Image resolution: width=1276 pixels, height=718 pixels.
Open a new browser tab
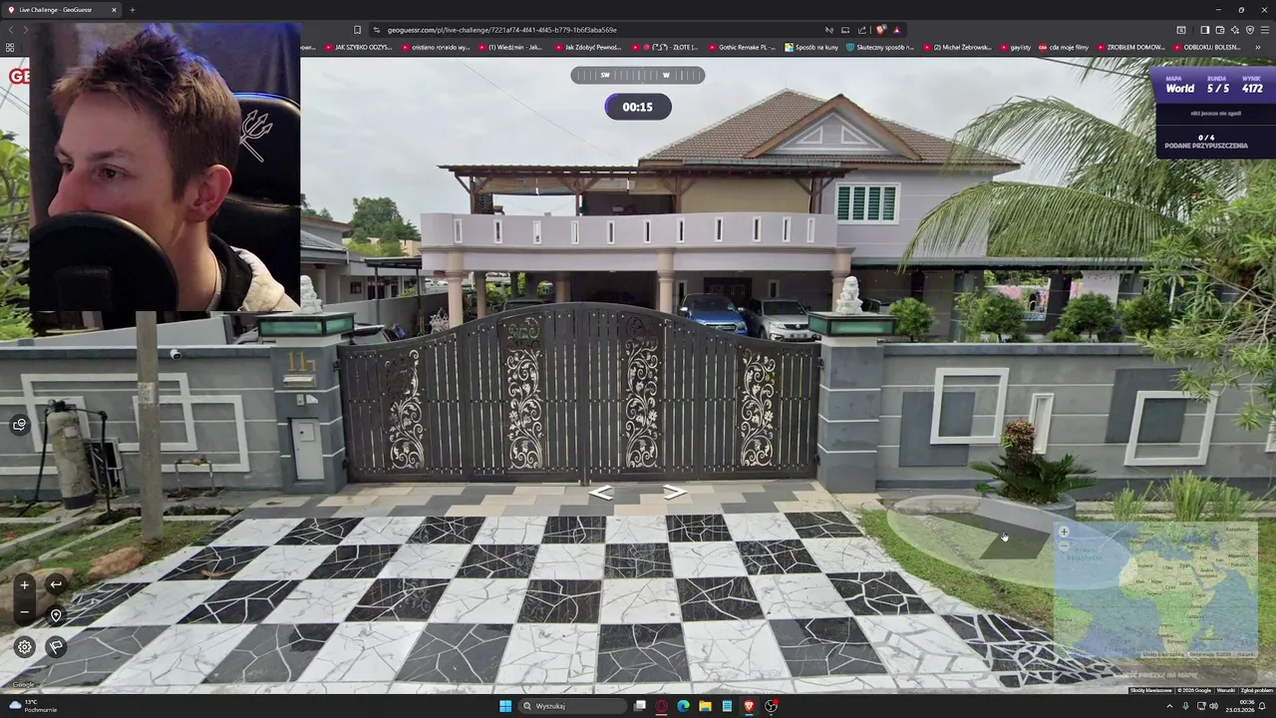[x=132, y=10]
